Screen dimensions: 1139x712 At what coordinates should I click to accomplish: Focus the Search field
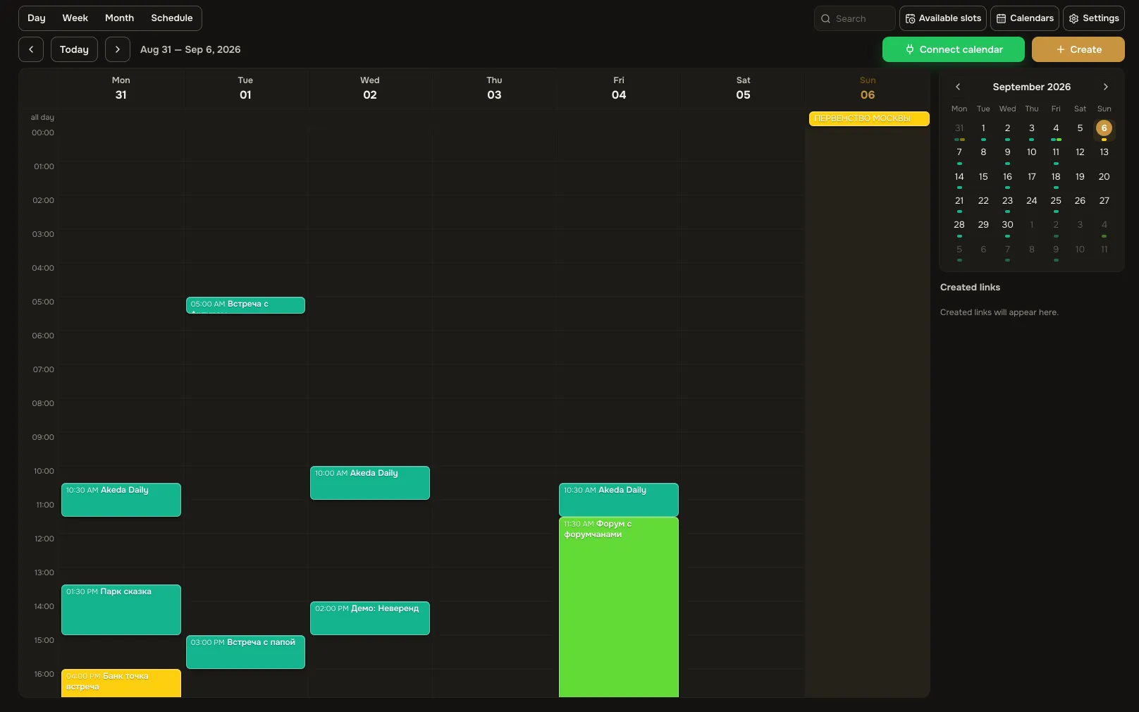tap(855, 18)
